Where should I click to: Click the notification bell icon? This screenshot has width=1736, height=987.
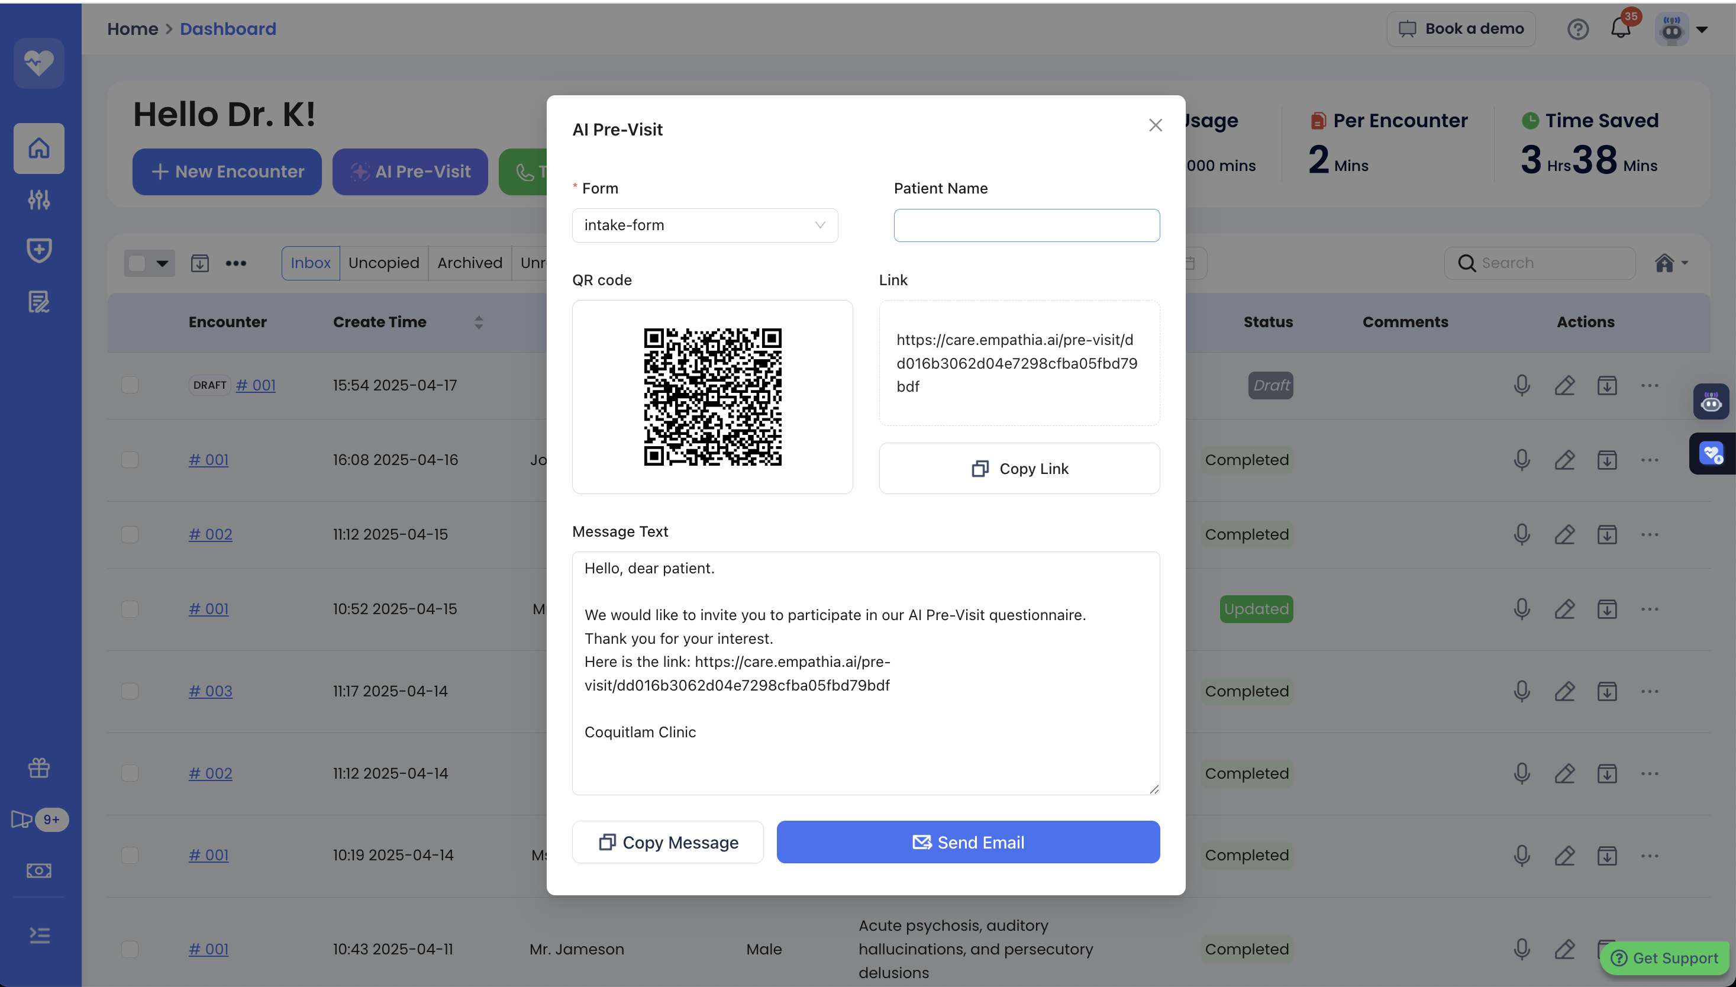[1620, 29]
